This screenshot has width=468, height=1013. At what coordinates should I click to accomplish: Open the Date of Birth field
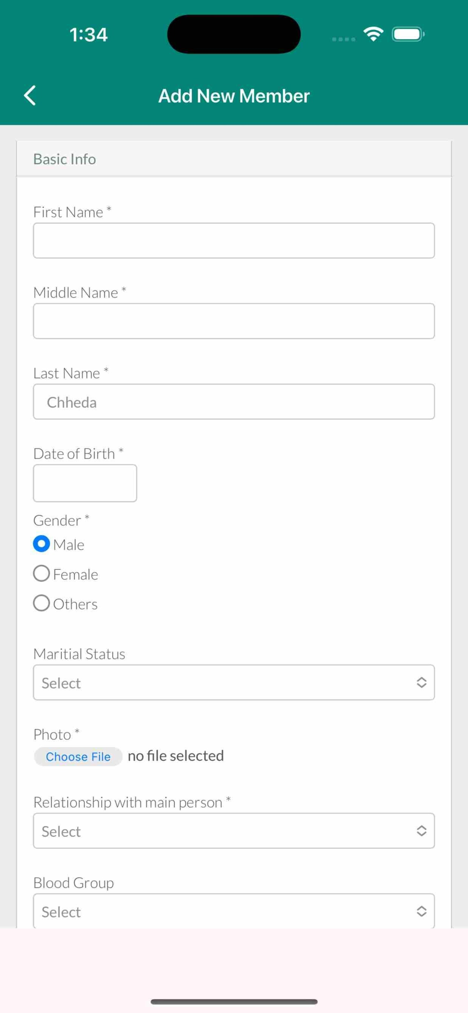[85, 483]
